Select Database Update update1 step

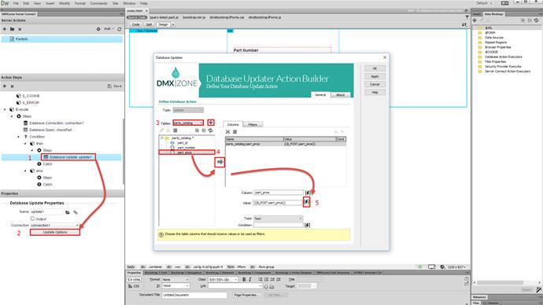point(68,157)
